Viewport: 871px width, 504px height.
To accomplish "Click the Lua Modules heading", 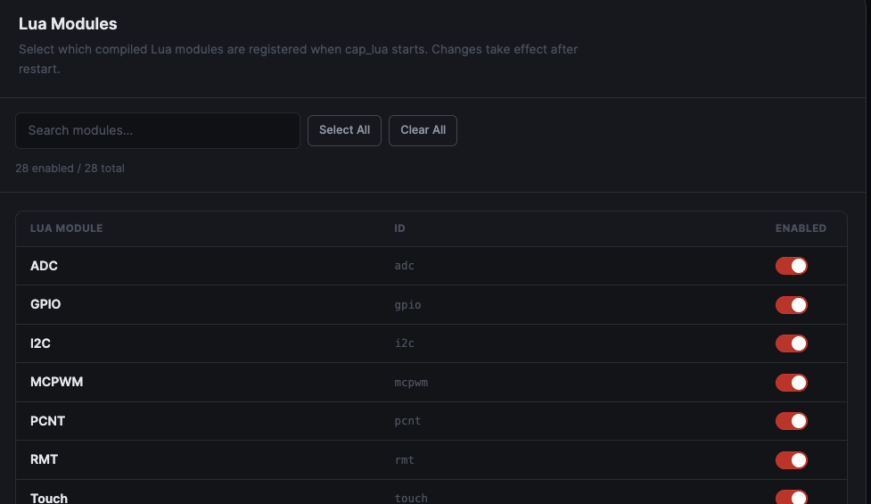I will pyautogui.click(x=68, y=24).
